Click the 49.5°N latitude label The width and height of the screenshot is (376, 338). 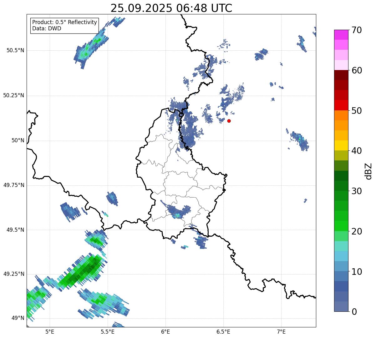[x=15, y=230]
